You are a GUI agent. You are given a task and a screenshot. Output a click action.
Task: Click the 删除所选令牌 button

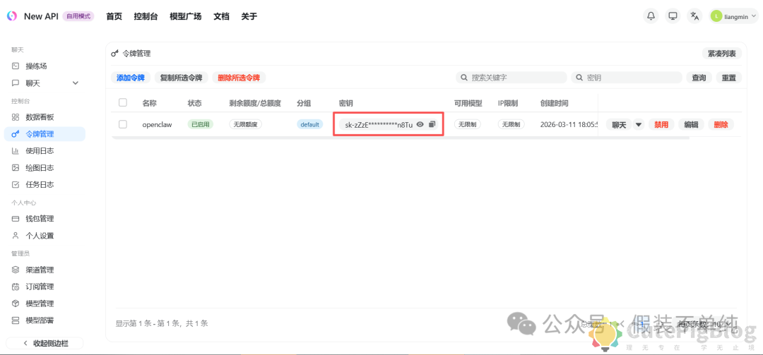[239, 78]
